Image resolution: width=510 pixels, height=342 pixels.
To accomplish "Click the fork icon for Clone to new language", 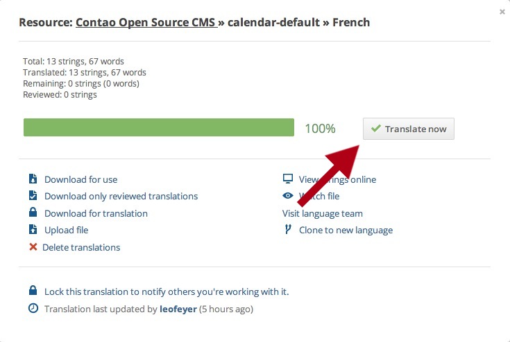I will point(288,229).
